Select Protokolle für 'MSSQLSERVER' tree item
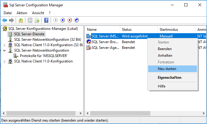 (44, 56)
